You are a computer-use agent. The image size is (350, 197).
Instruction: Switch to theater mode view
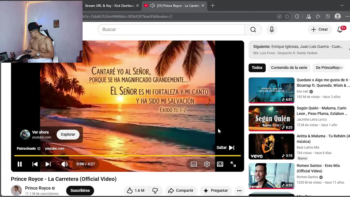[x=220, y=164]
